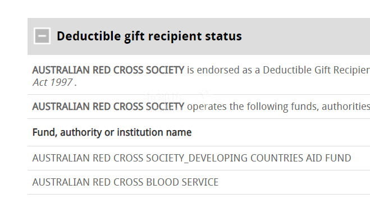
Task: Select the DEVELOPING COUNTRIES AID FUND row
Action: coord(199,158)
